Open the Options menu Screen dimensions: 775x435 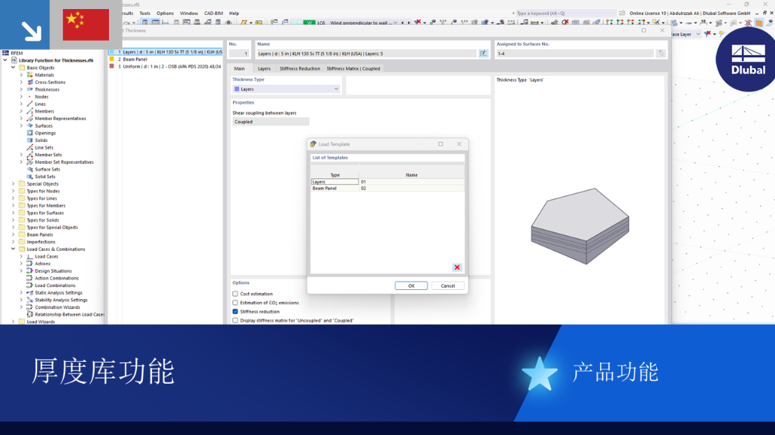click(x=165, y=14)
